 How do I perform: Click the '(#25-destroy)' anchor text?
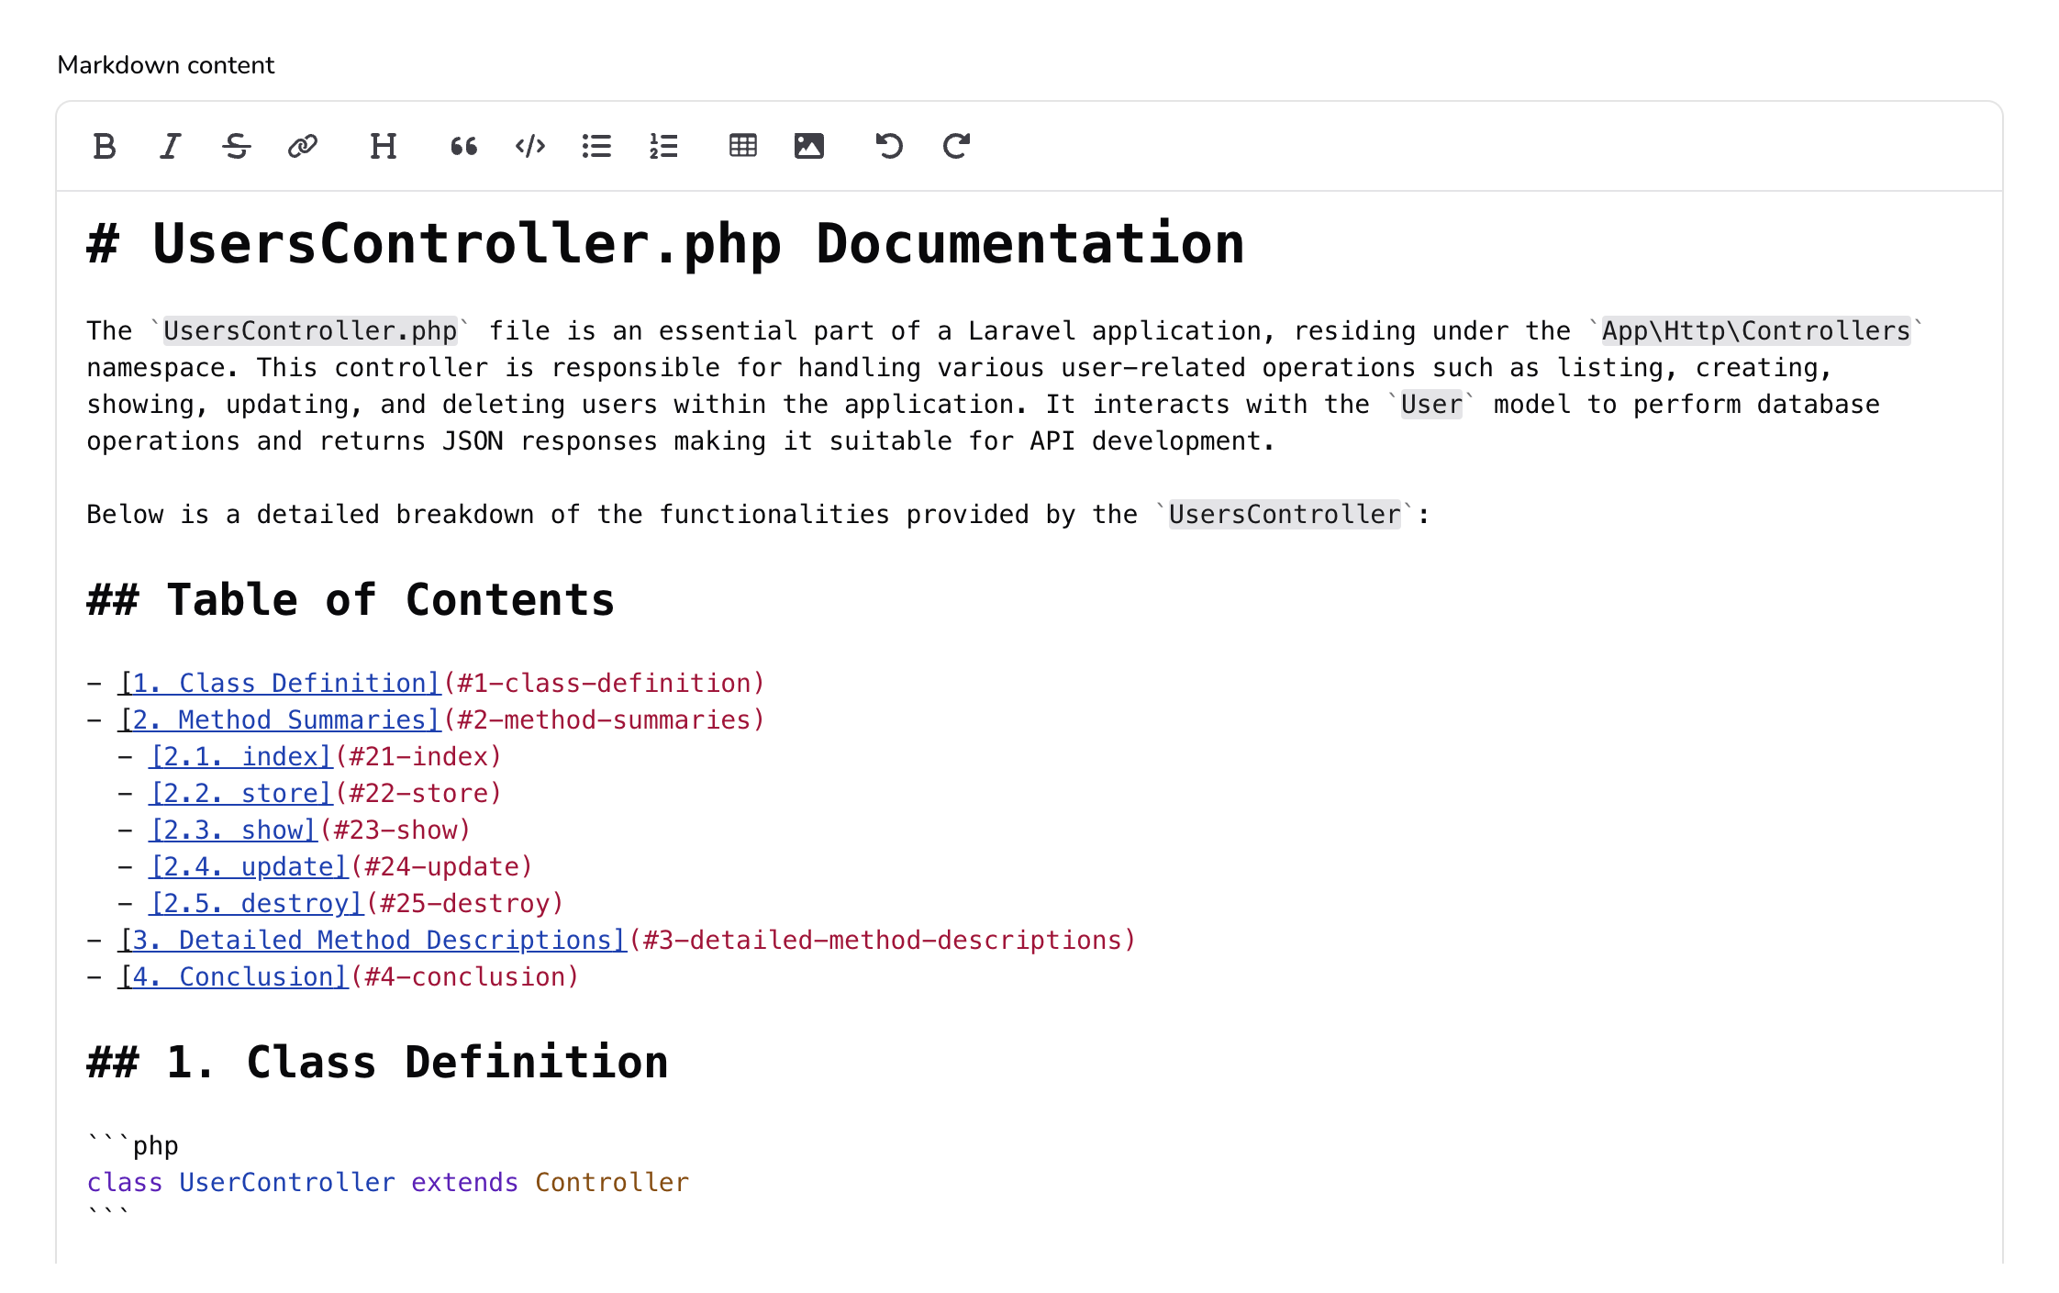465,904
